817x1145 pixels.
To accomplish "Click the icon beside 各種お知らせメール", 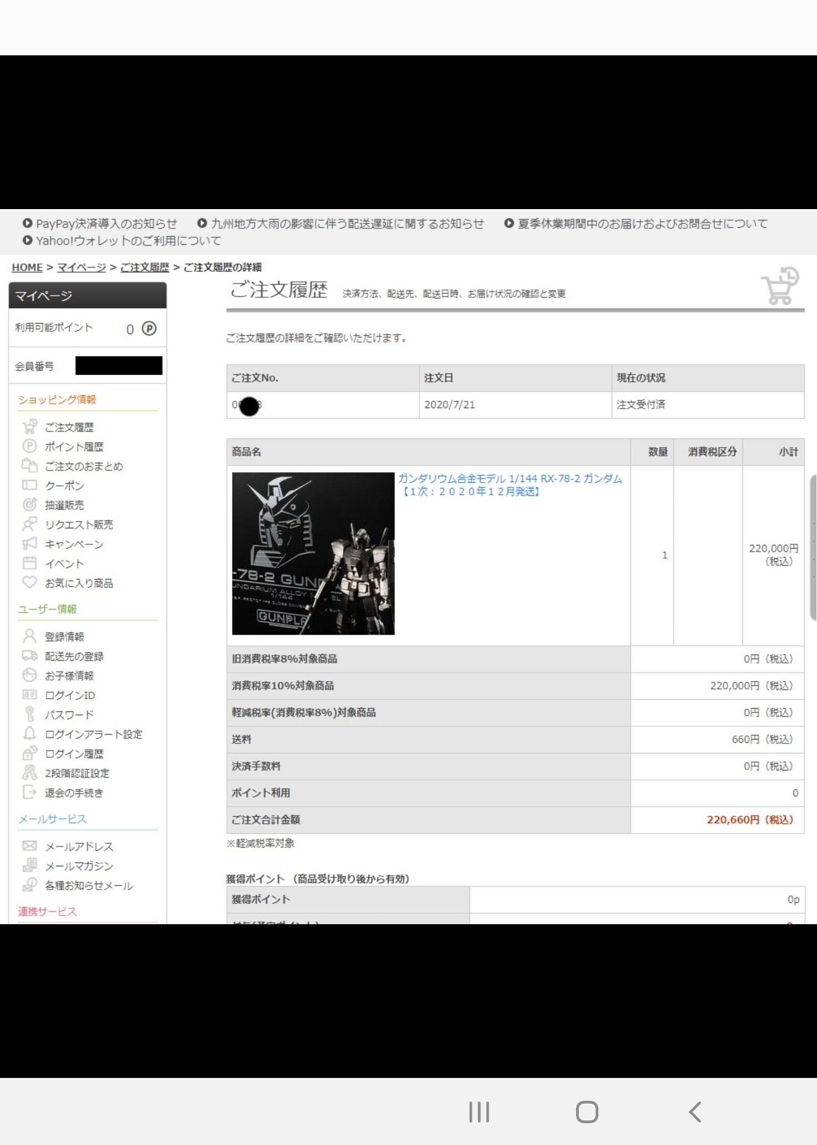I will 30,885.
